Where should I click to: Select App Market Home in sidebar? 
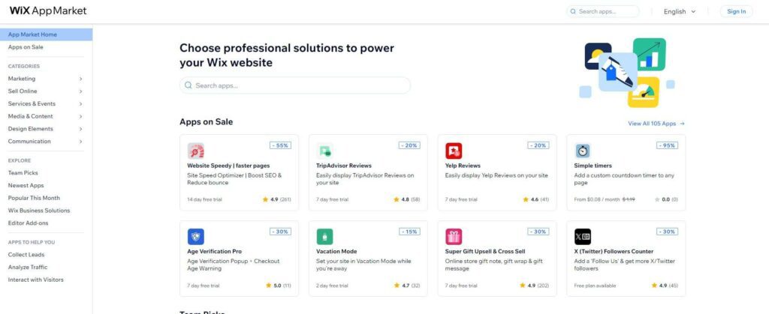pos(46,34)
